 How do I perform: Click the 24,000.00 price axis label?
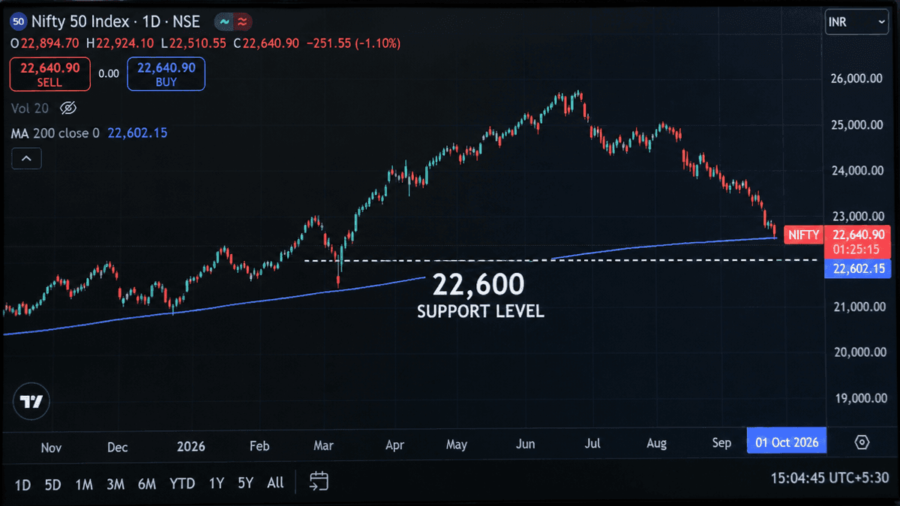[x=857, y=170]
